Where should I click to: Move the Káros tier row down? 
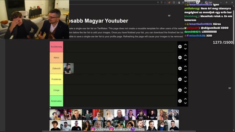click(x=185, y=59)
